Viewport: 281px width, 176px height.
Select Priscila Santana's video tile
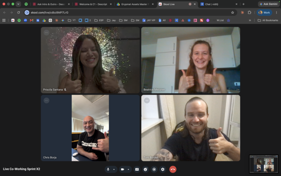90,60
